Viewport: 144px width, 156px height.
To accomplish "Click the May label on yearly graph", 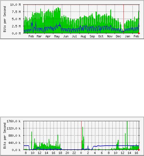I will pyautogui.click(x=57, y=37).
